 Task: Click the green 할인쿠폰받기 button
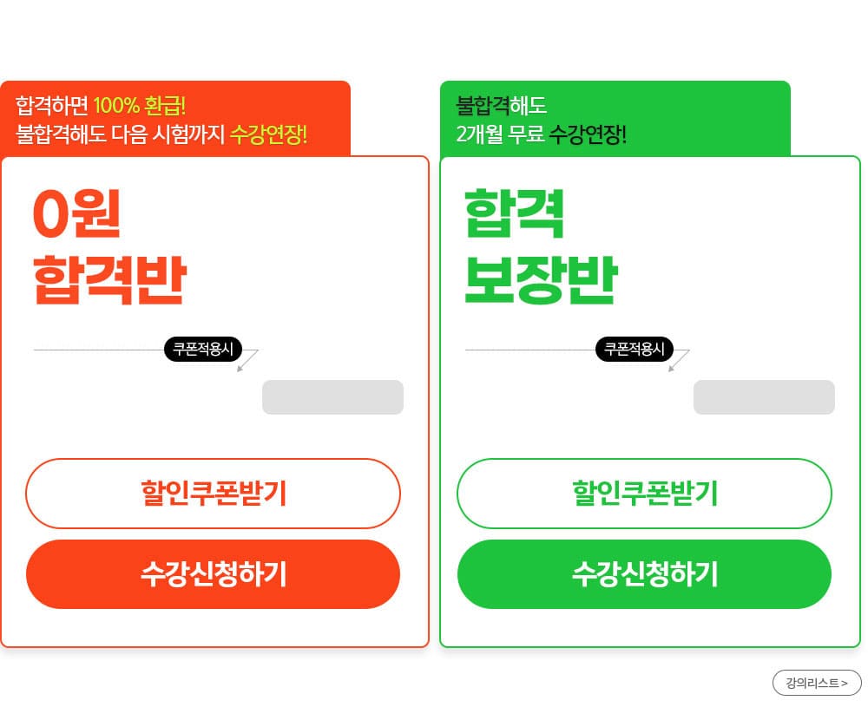(644, 493)
